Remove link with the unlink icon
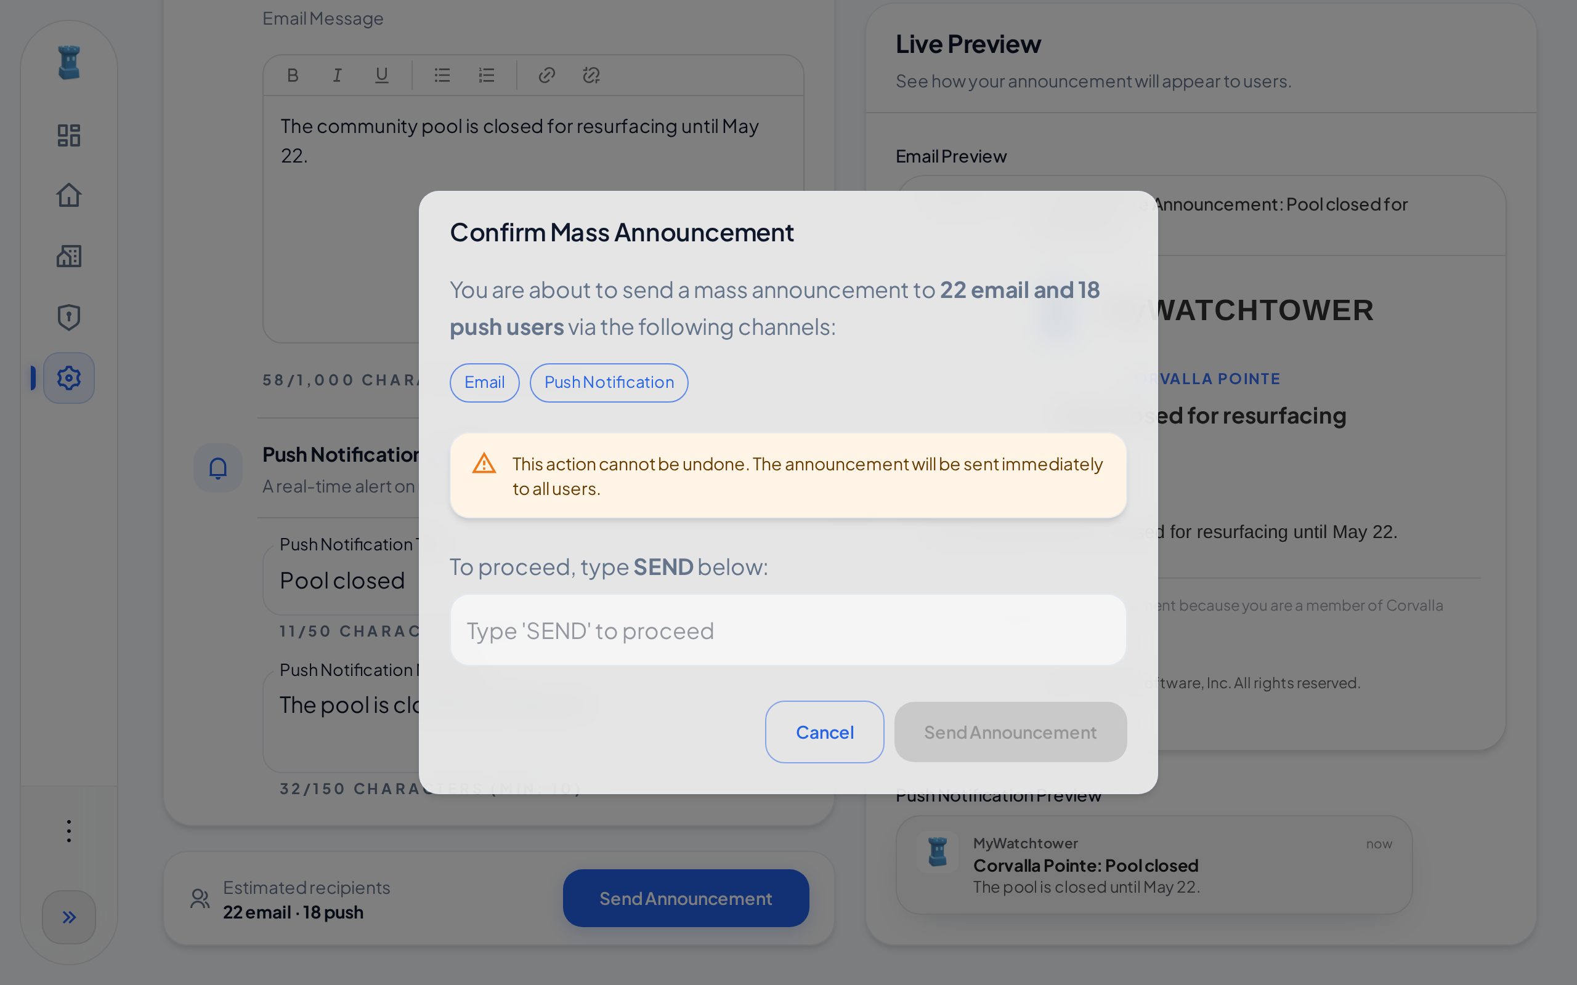The image size is (1577, 985). (591, 76)
